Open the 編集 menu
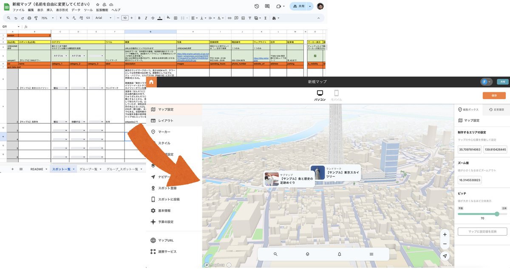 tap(31, 10)
